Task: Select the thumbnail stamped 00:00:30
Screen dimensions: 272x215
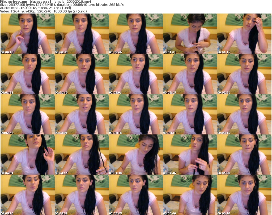Action: 82,34
